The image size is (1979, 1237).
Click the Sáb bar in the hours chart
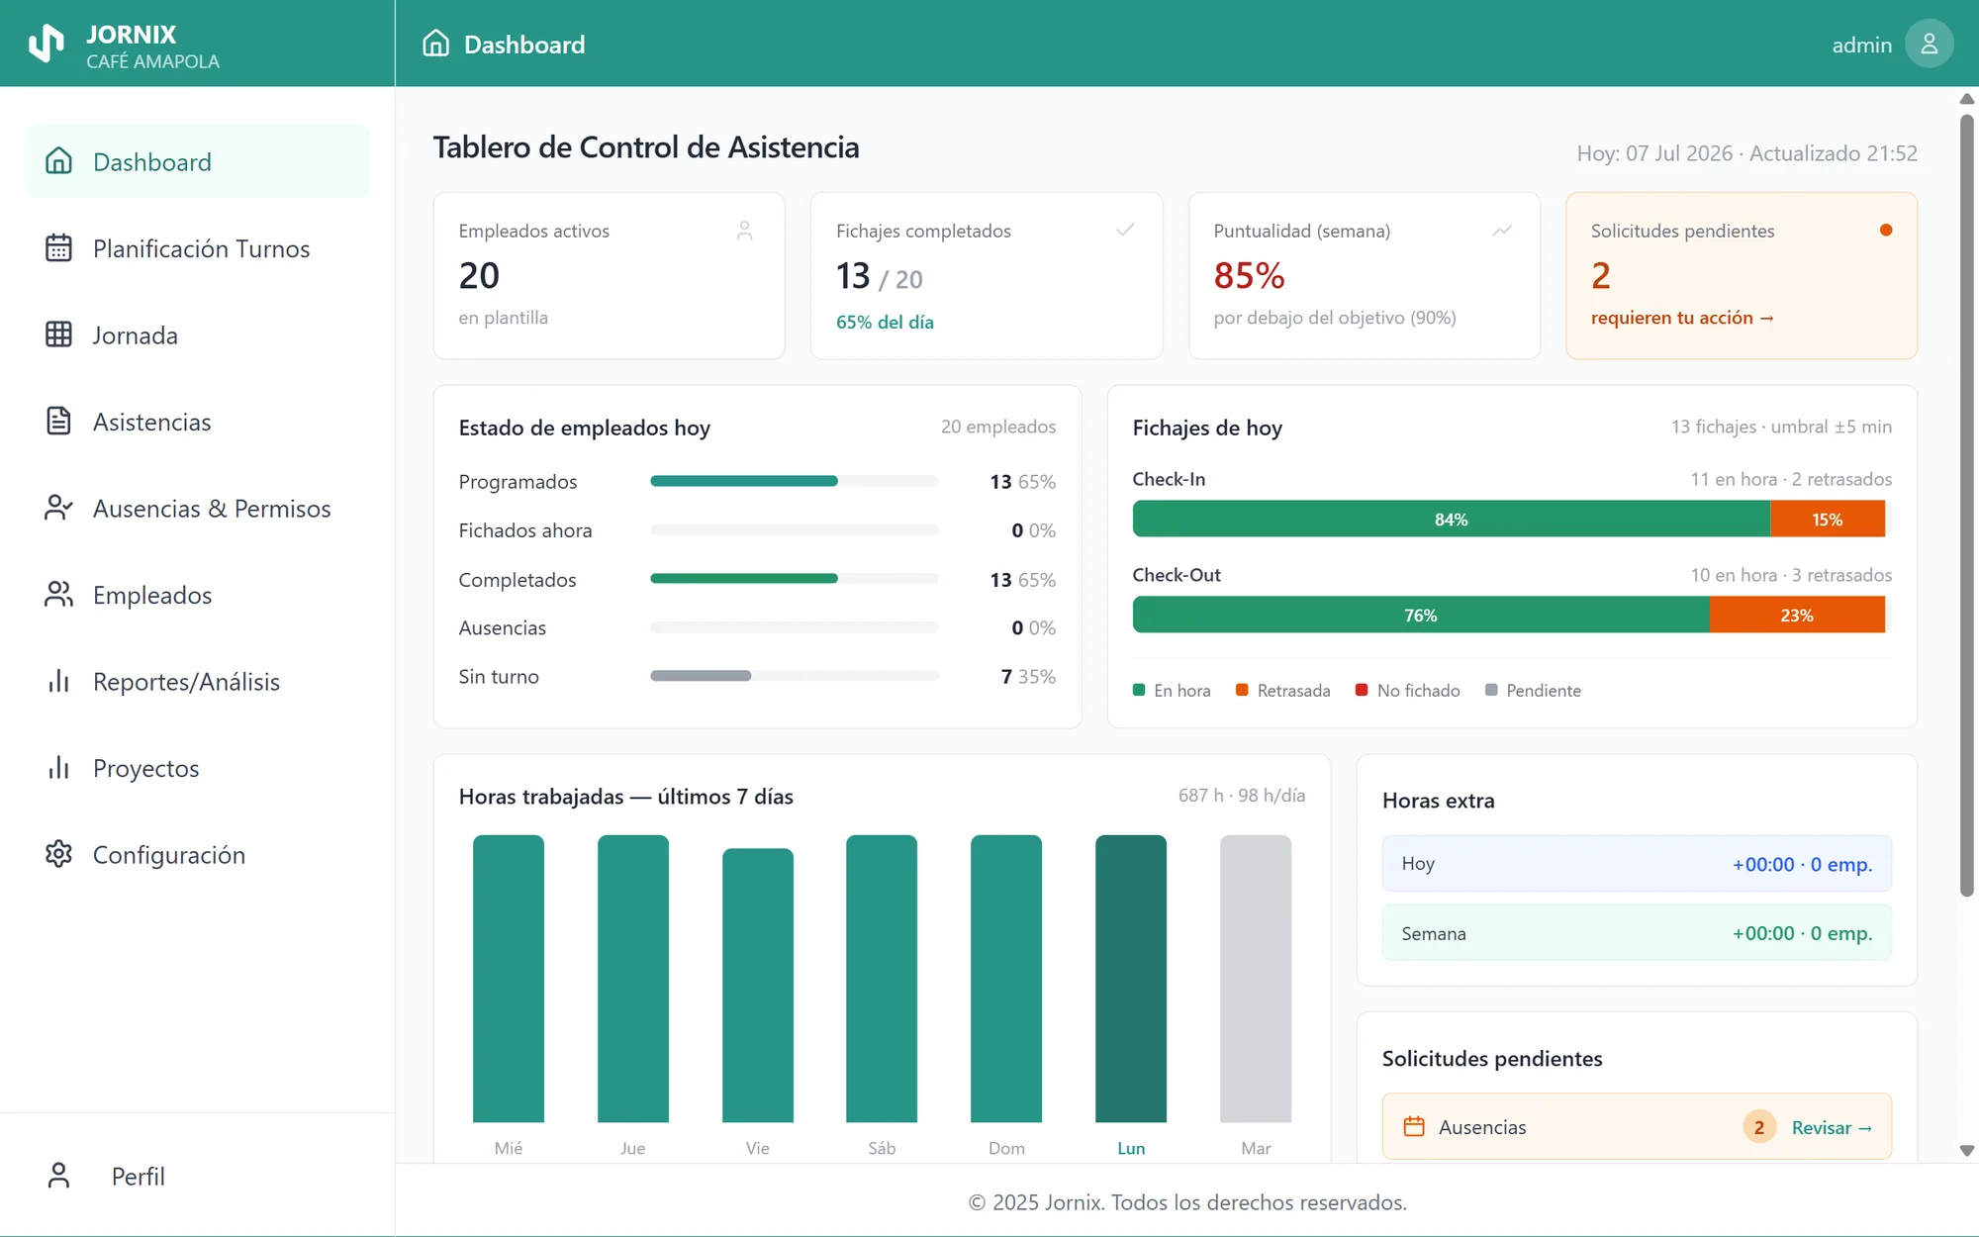[x=882, y=979]
